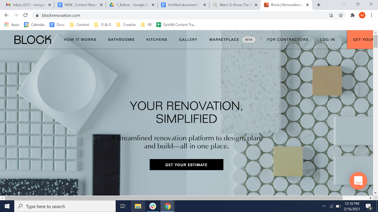The image size is (378, 212).
Task: Bookmark this page with the star icon
Action: click(341, 15)
